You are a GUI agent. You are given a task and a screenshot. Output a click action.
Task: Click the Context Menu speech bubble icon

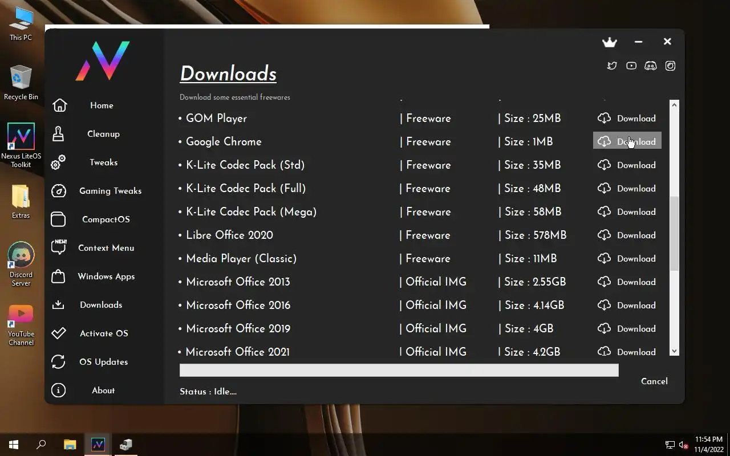click(x=59, y=247)
